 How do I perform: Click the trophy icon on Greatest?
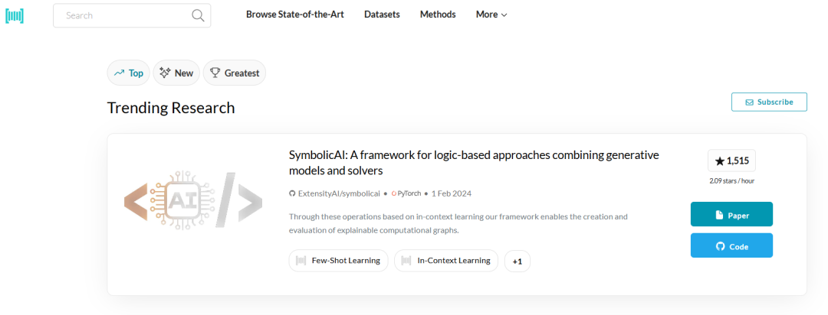click(215, 73)
